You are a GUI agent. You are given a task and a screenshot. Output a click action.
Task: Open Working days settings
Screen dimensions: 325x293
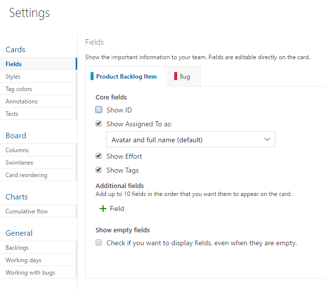(38, 260)
